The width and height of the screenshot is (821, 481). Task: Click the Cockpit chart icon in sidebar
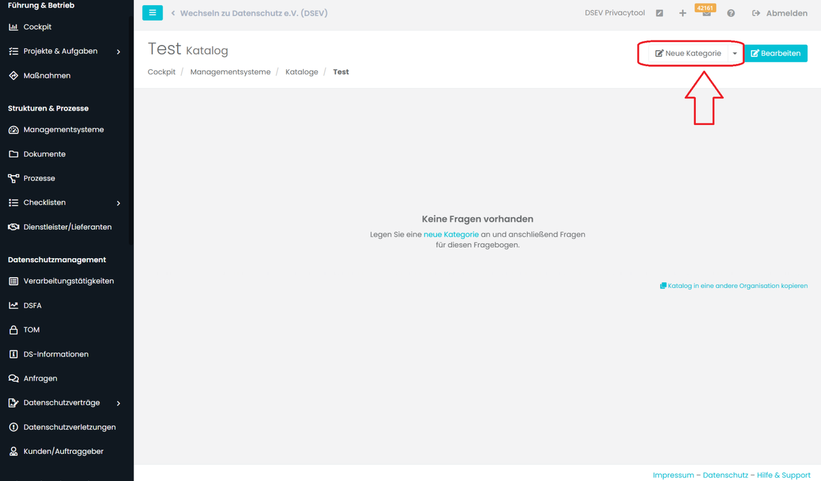click(x=13, y=27)
